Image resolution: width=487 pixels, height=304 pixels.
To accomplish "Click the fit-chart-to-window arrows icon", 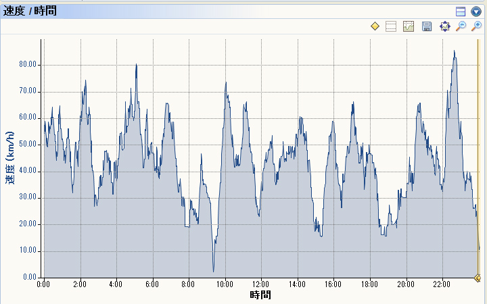I will point(445,26).
